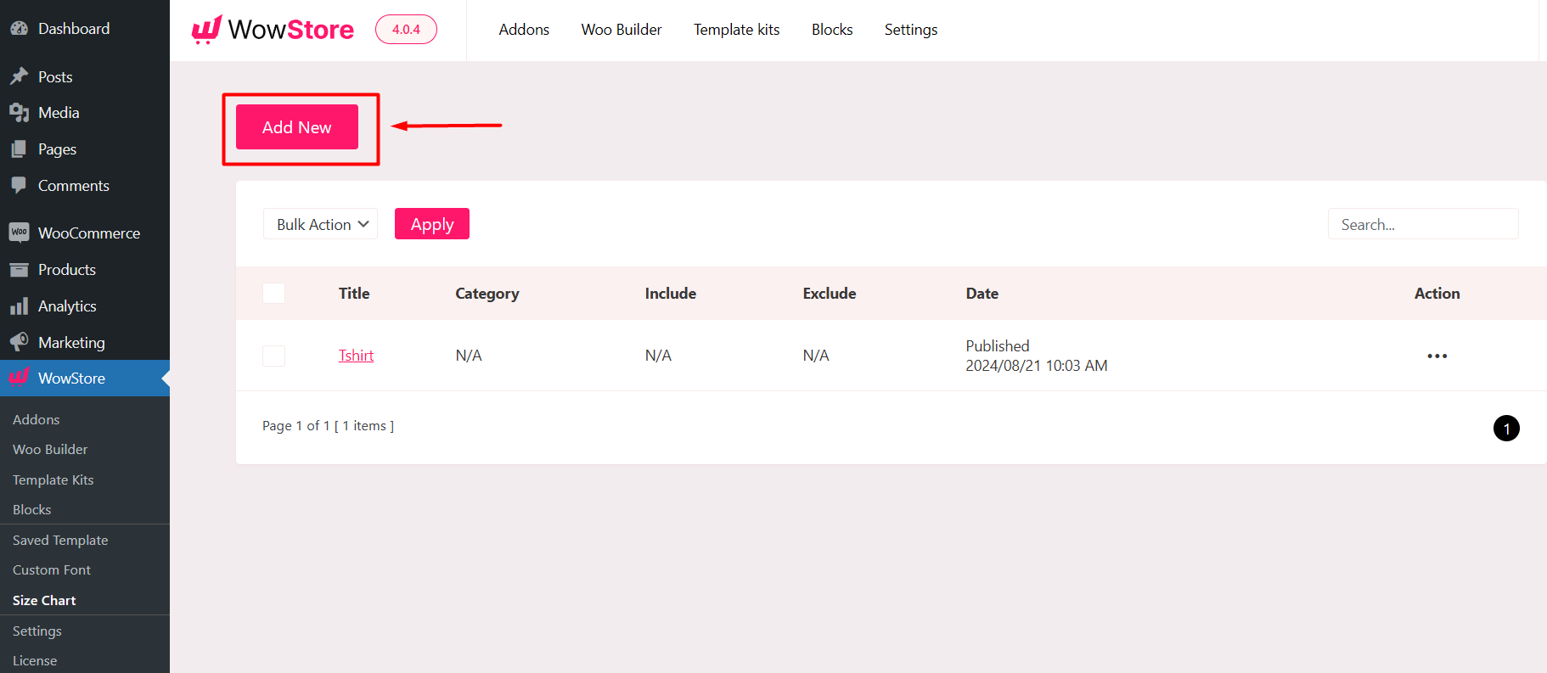Click the Include column header
Image resolution: width=1547 pixels, height=673 pixels.
[x=670, y=294]
